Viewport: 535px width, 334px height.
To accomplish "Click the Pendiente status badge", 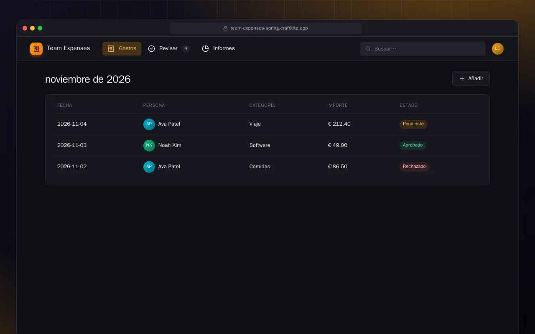I will coord(413,124).
